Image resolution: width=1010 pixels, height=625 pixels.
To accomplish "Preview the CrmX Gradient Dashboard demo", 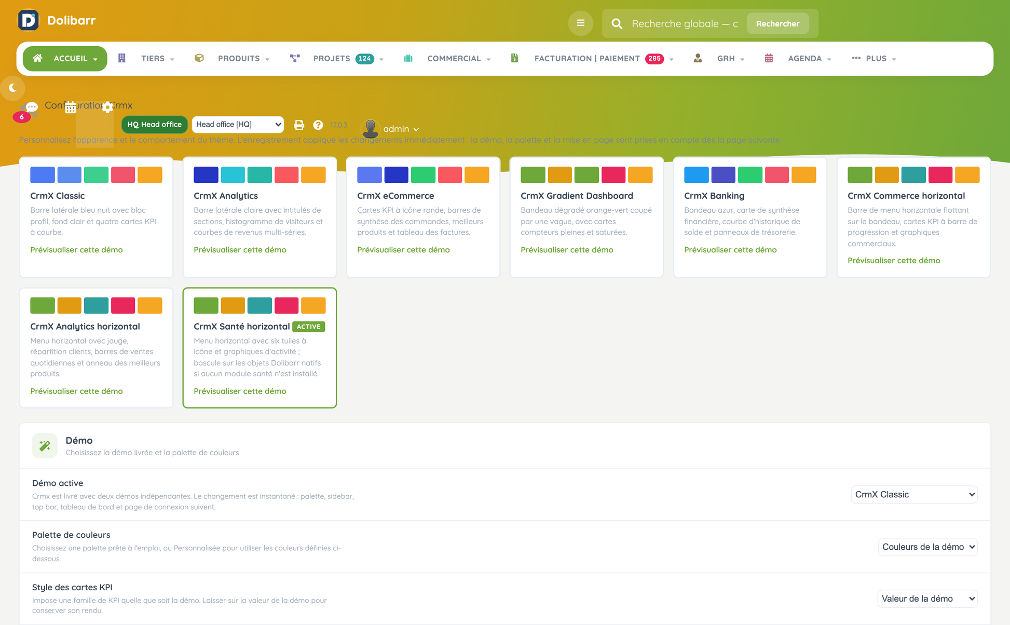I will click(567, 250).
